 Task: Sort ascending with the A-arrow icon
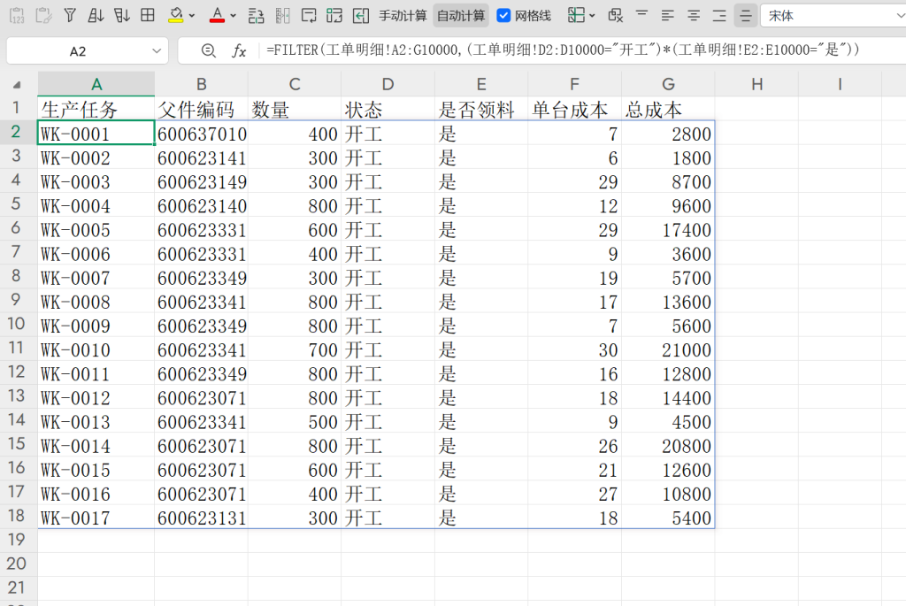[96, 16]
